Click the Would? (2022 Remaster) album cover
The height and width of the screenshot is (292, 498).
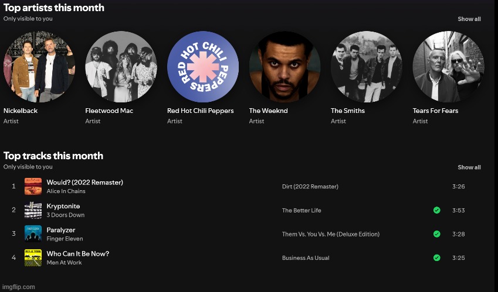click(x=33, y=187)
